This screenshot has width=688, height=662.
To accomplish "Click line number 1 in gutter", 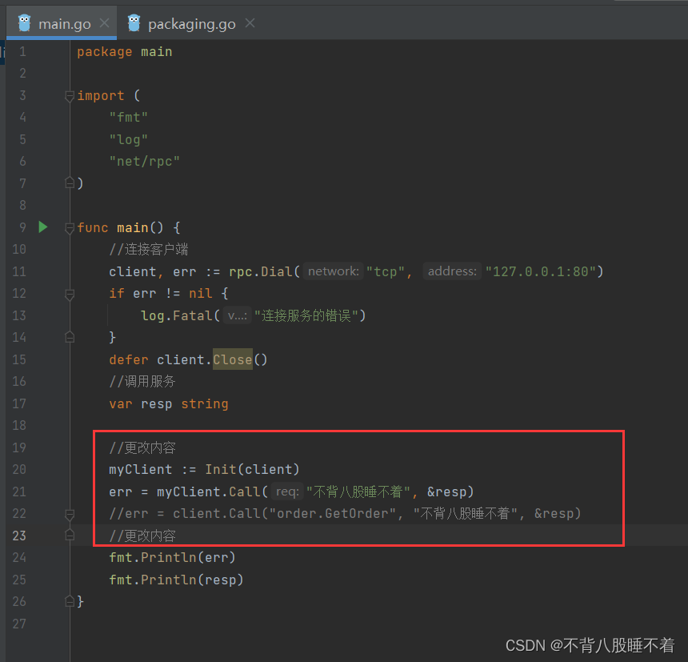I will click(x=23, y=52).
